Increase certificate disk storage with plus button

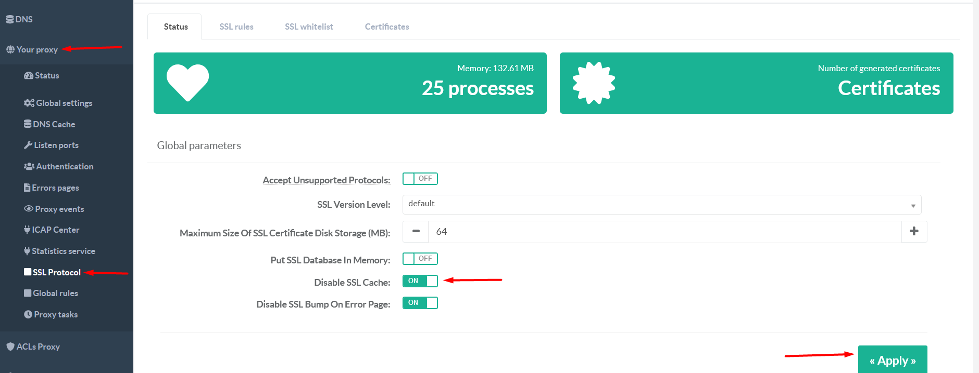(x=914, y=232)
